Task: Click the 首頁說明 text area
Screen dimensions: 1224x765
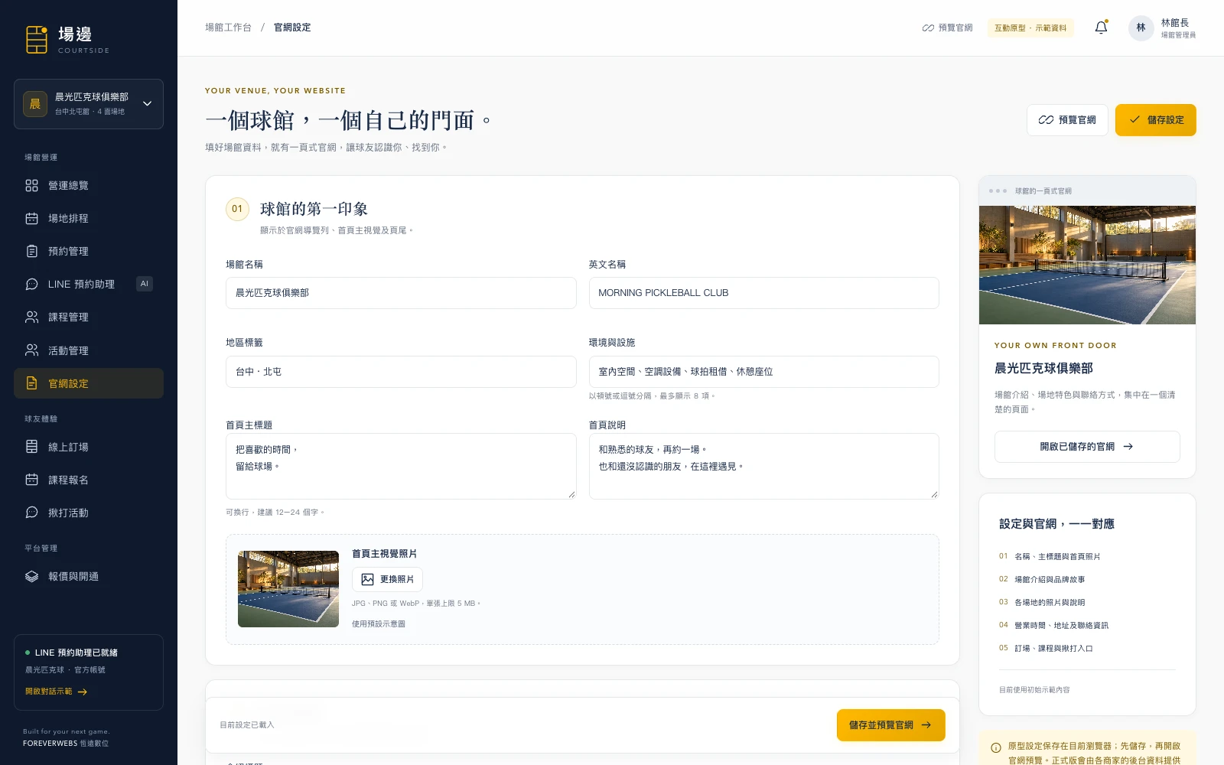Action: coord(763,466)
